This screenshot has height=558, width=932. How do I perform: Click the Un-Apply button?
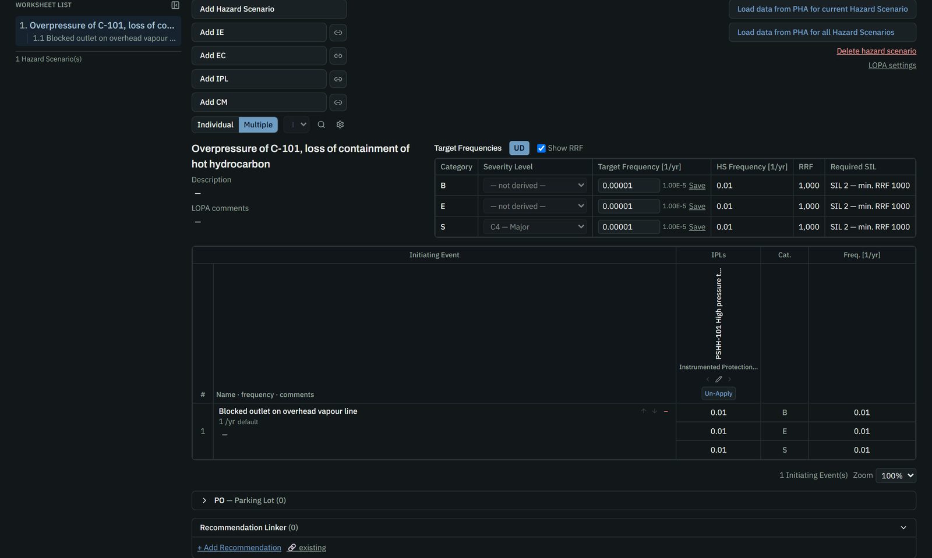pos(718,394)
